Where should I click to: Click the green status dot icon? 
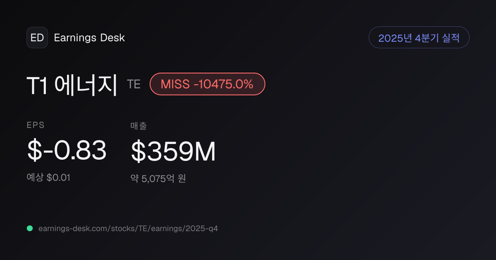(30, 228)
